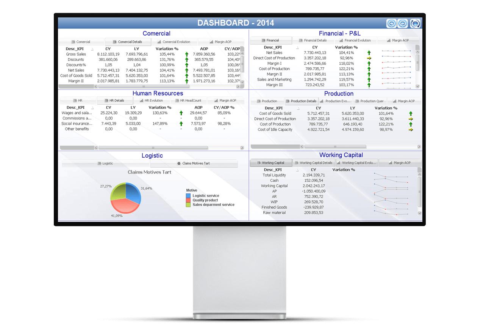Click the forward navigation arrow icon
This screenshot has height=336, width=483.
(403, 23)
